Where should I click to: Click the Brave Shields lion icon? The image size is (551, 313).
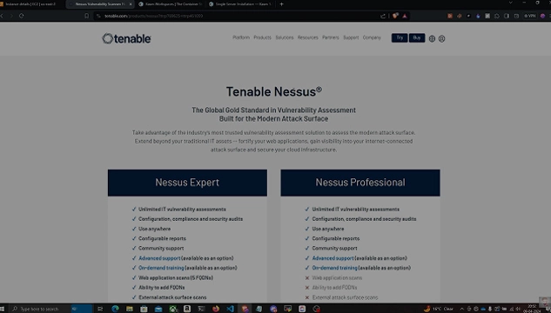[395, 16]
